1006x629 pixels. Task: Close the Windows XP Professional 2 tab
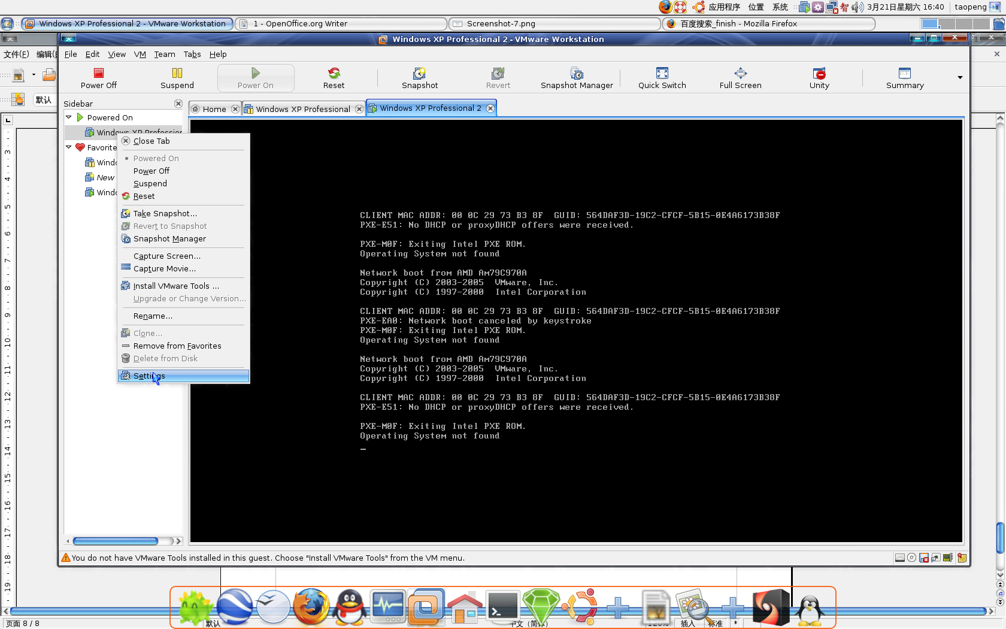[490, 108]
